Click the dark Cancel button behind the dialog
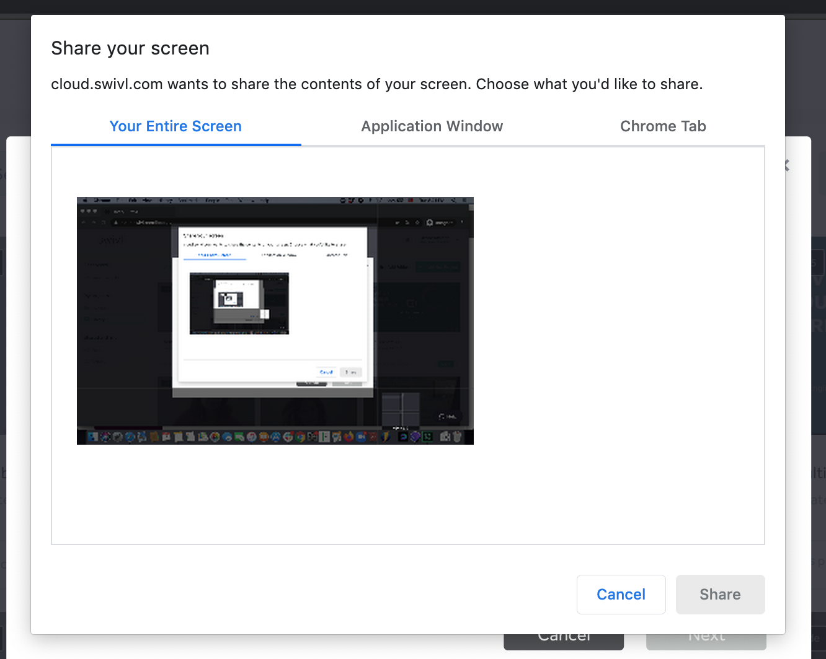 pyautogui.click(x=563, y=642)
